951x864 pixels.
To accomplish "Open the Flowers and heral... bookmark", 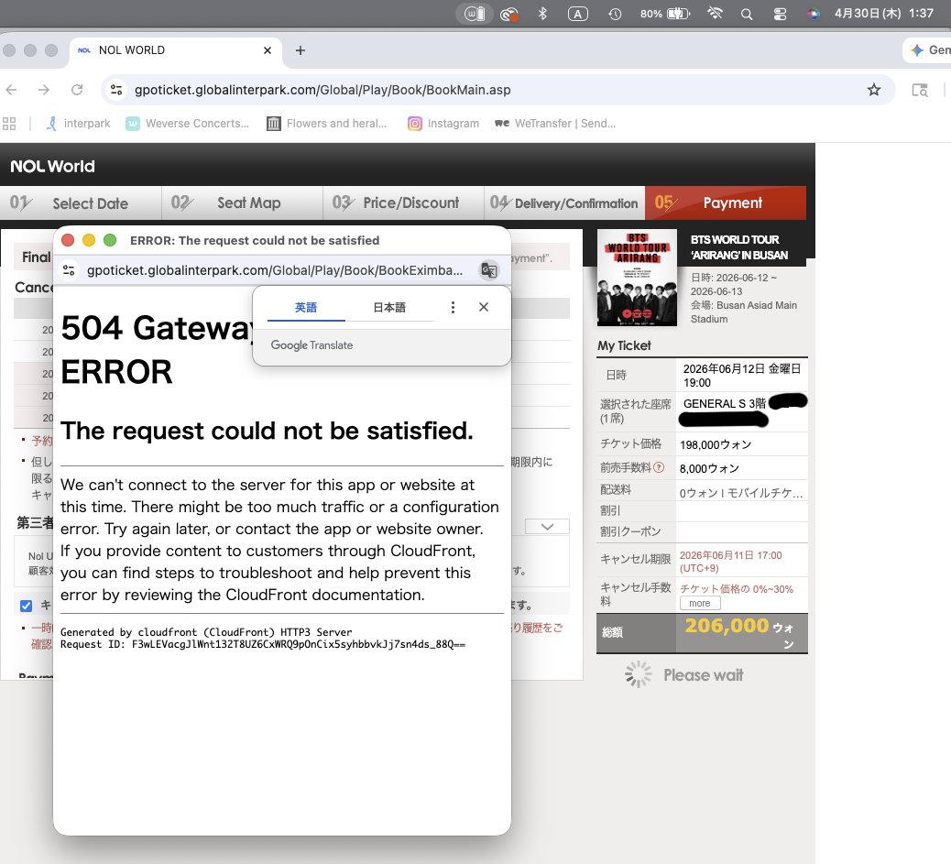I will pos(327,124).
